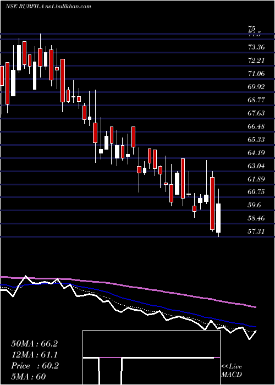Select the 72.21 price axis label
Image resolution: width=275 pixels, height=385 pixels.
pos(256,61)
